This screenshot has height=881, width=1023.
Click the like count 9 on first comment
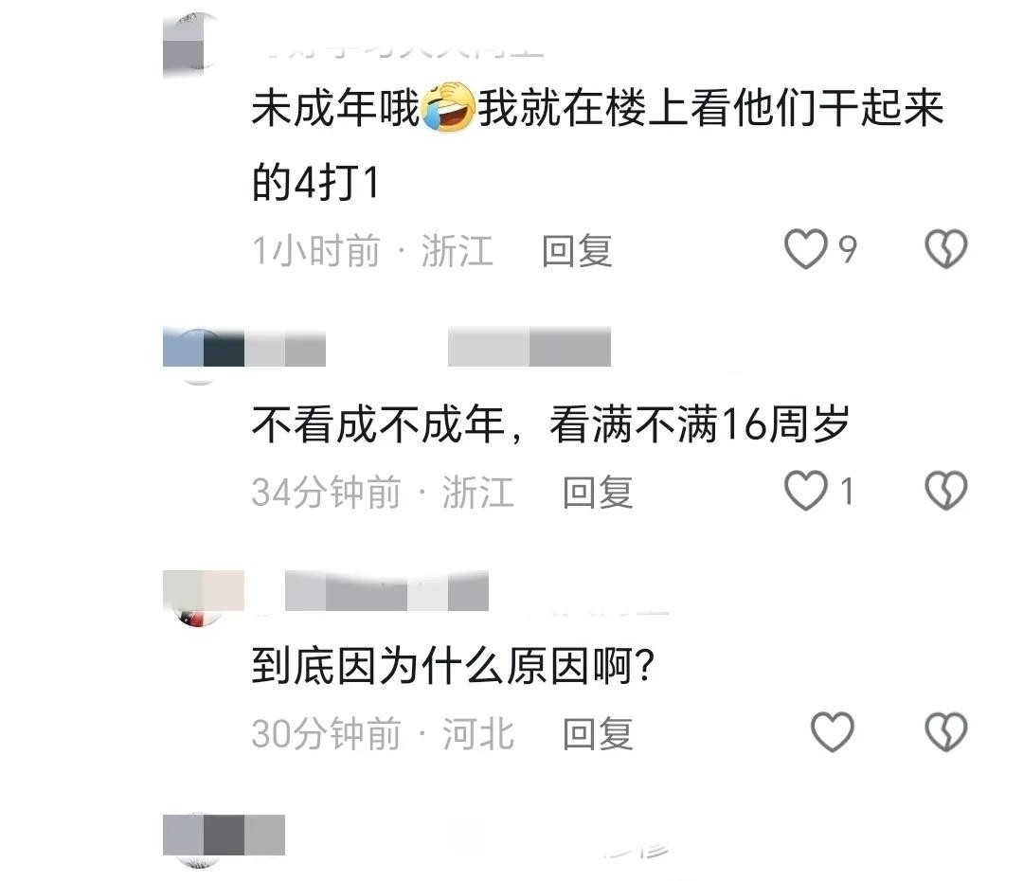[x=847, y=249]
